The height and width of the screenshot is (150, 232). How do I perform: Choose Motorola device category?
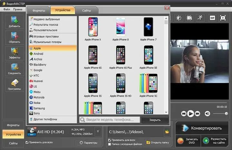(x=53, y=98)
